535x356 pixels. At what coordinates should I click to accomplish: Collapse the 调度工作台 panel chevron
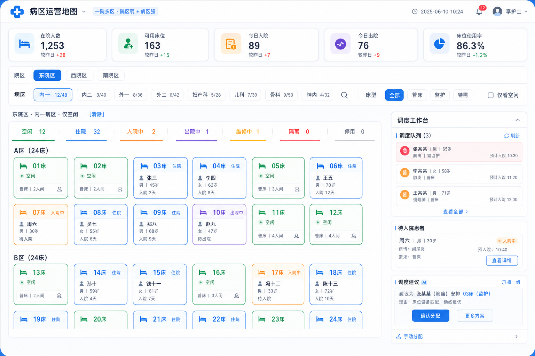click(518, 120)
